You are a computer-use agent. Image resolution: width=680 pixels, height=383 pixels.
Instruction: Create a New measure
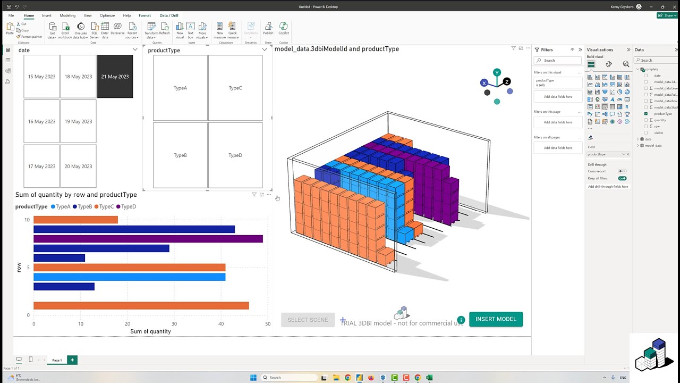pos(219,30)
